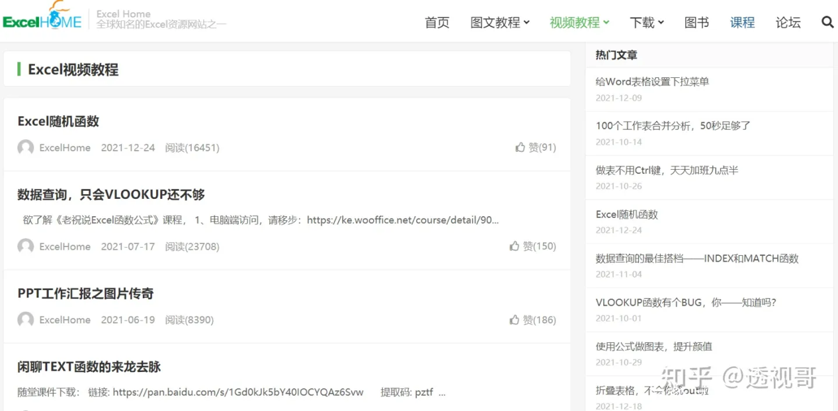This screenshot has width=838, height=411.
Task: Click the date 2021-12-24 under main-list Excel随机函数
Action: pos(128,147)
